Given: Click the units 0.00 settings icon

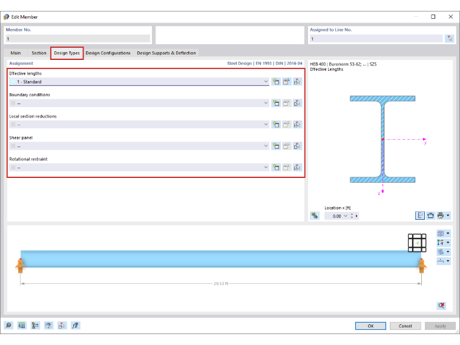Looking at the screenshot, I should [22, 326].
